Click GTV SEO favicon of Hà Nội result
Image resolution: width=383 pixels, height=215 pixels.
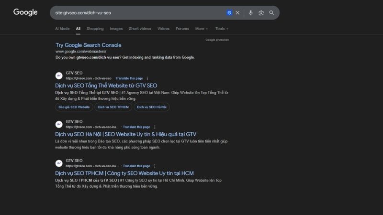tap(59, 124)
